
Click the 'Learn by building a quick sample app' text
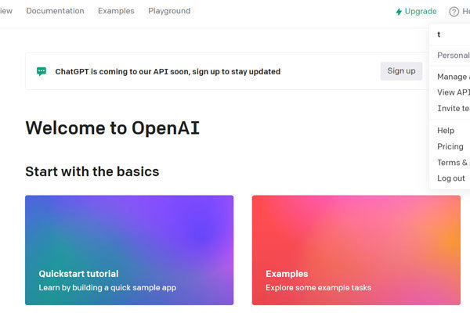[x=107, y=287]
